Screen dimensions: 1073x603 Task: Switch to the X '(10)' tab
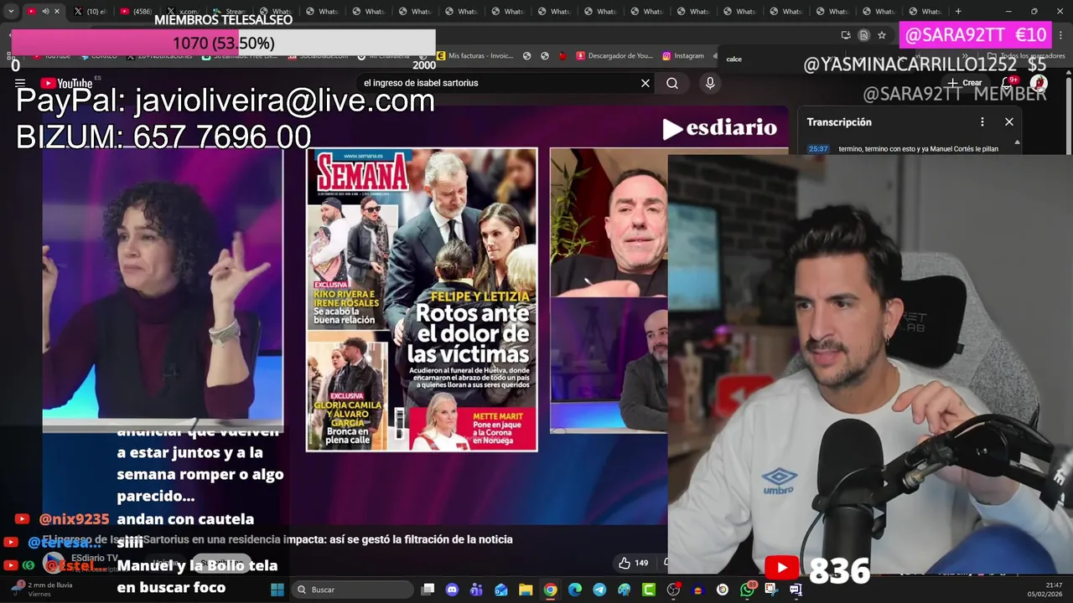(x=89, y=11)
